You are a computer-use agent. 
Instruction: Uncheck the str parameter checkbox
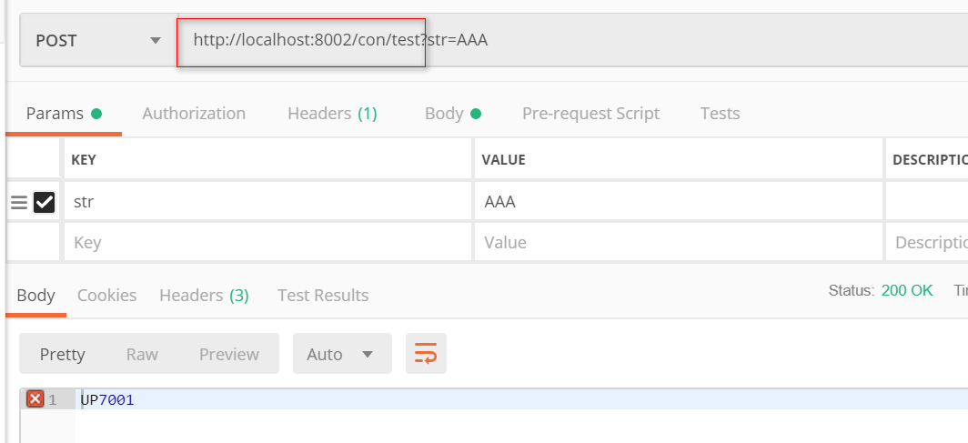coord(45,202)
